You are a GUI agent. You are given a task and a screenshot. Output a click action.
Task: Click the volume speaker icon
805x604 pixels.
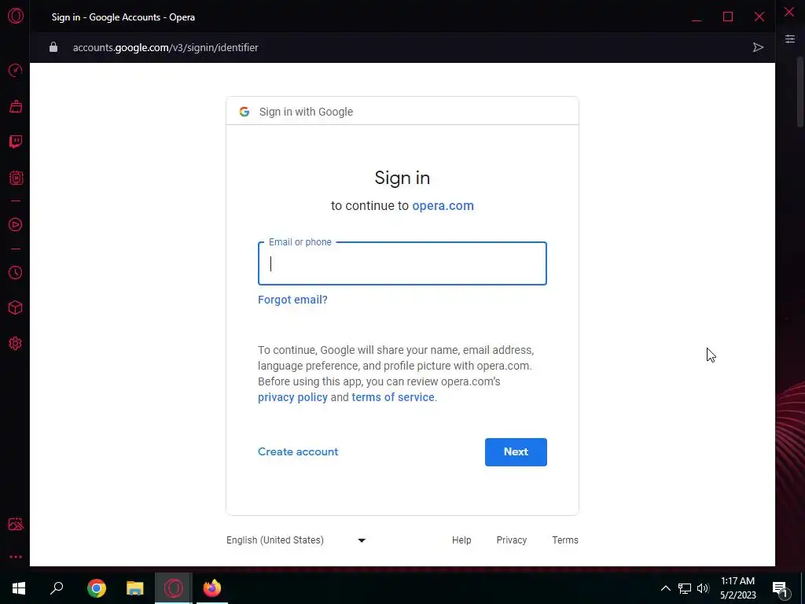(x=703, y=588)
